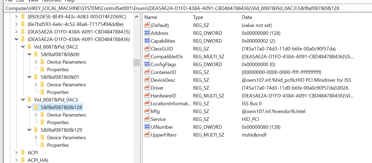Screen dimensions: 372x163
Task: Click the ContainerID string icon
Action: click(x=147, y=72)
